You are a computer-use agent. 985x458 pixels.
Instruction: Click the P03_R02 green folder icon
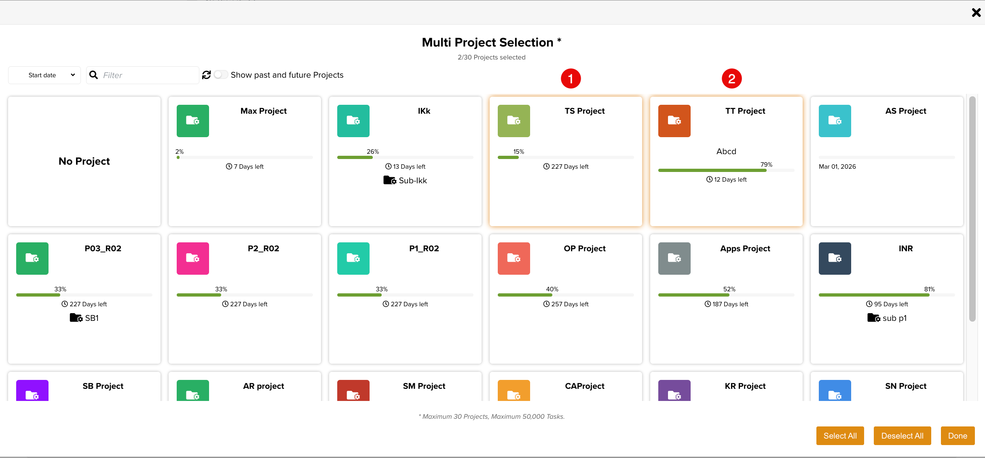pos(32,259)
